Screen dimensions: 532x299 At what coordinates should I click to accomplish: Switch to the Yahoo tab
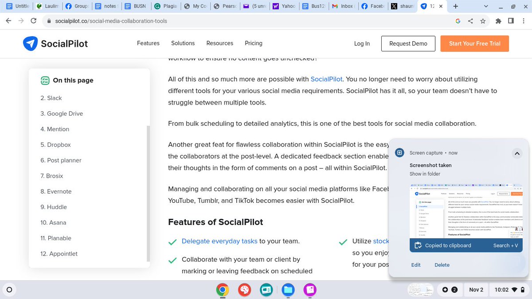click(x=283, y=6)
